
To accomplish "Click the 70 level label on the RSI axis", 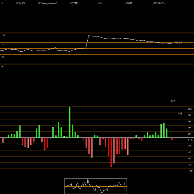I will (3, 45).
